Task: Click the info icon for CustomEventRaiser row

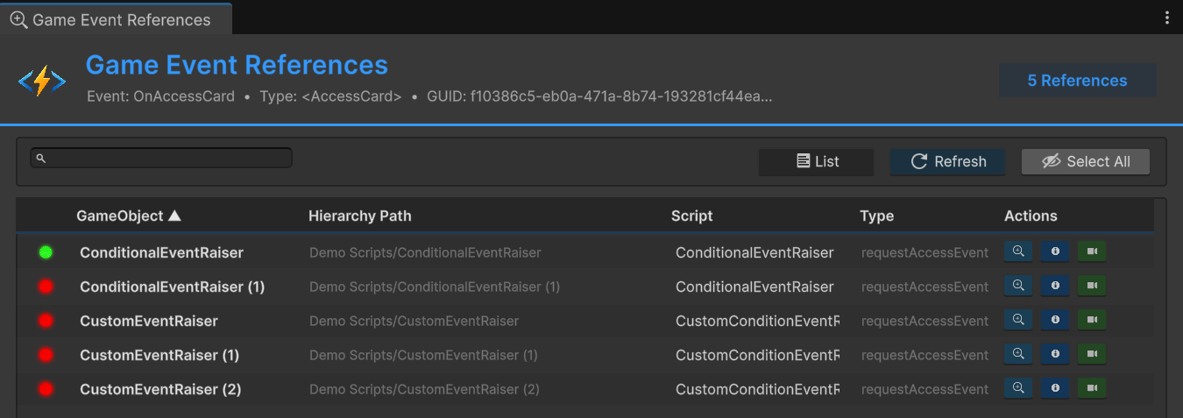Action: pyautogui.click(x=1055, y=321)
